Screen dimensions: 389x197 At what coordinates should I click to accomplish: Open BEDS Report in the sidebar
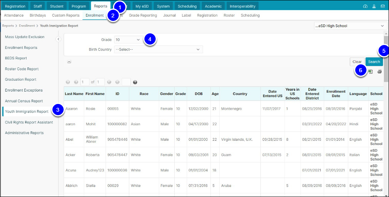(16, 58)
